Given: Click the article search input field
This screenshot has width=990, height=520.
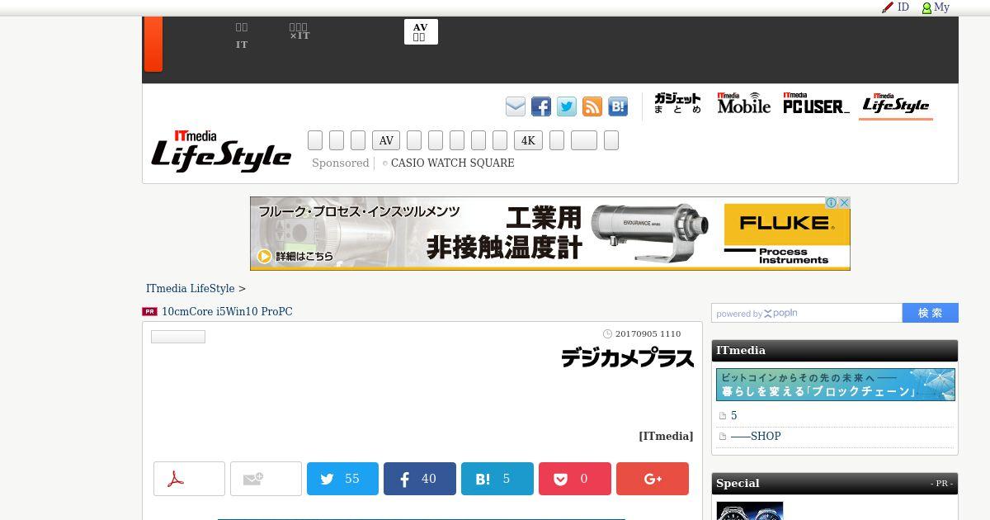Looking at the screenshot, I should (x=807, y=313).
